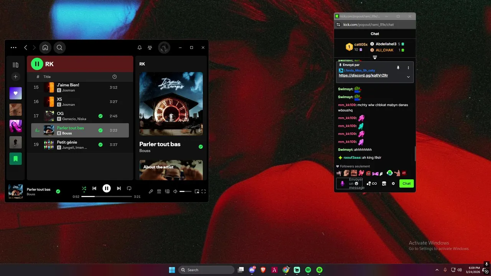This screenshot has height=276, width=491.
Task: Open Lferda_Mss_Sh_cety user profile
Action: [x=359, y=71]
